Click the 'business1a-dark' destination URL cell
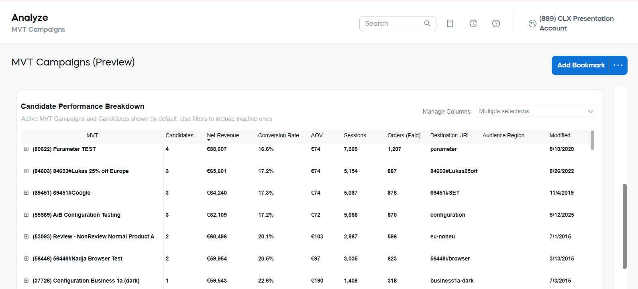Viewport: 638px width, 289px height. (x=452, y=281)
